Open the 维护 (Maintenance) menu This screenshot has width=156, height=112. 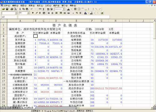point(56,6)
